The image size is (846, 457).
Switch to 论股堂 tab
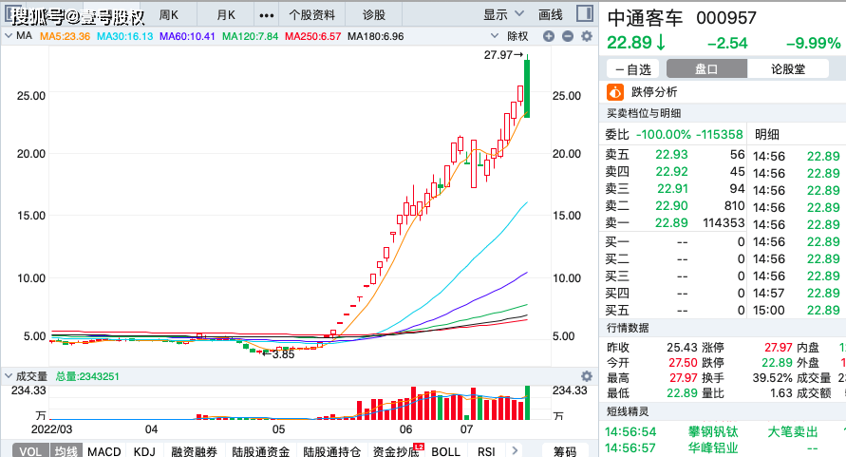tap(788, 69)
